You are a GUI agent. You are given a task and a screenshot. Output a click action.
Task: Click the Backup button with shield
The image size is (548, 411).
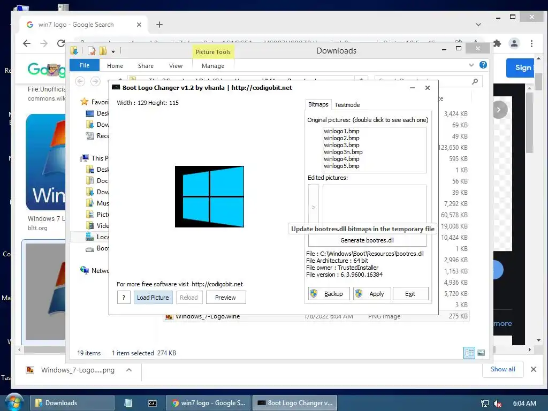329,294
